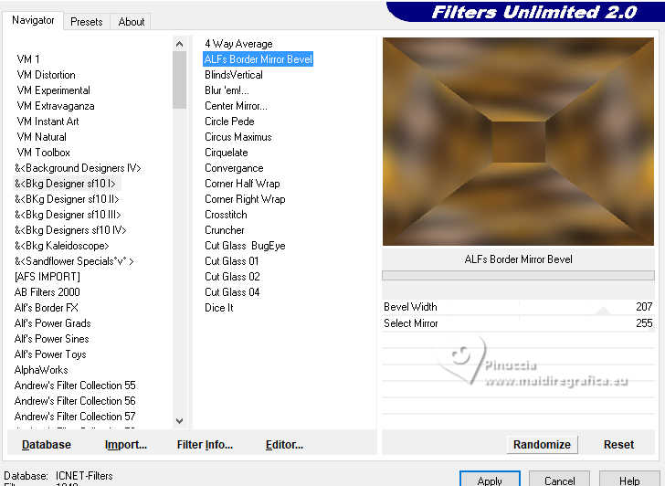This screenshot has height=486, width=665.
Task: Select Alf's Power Sines category
Action: click(x=52, y=339)
